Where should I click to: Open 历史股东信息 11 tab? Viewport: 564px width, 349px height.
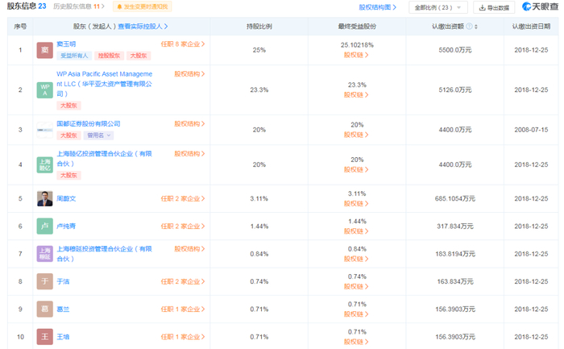[79, 6]
